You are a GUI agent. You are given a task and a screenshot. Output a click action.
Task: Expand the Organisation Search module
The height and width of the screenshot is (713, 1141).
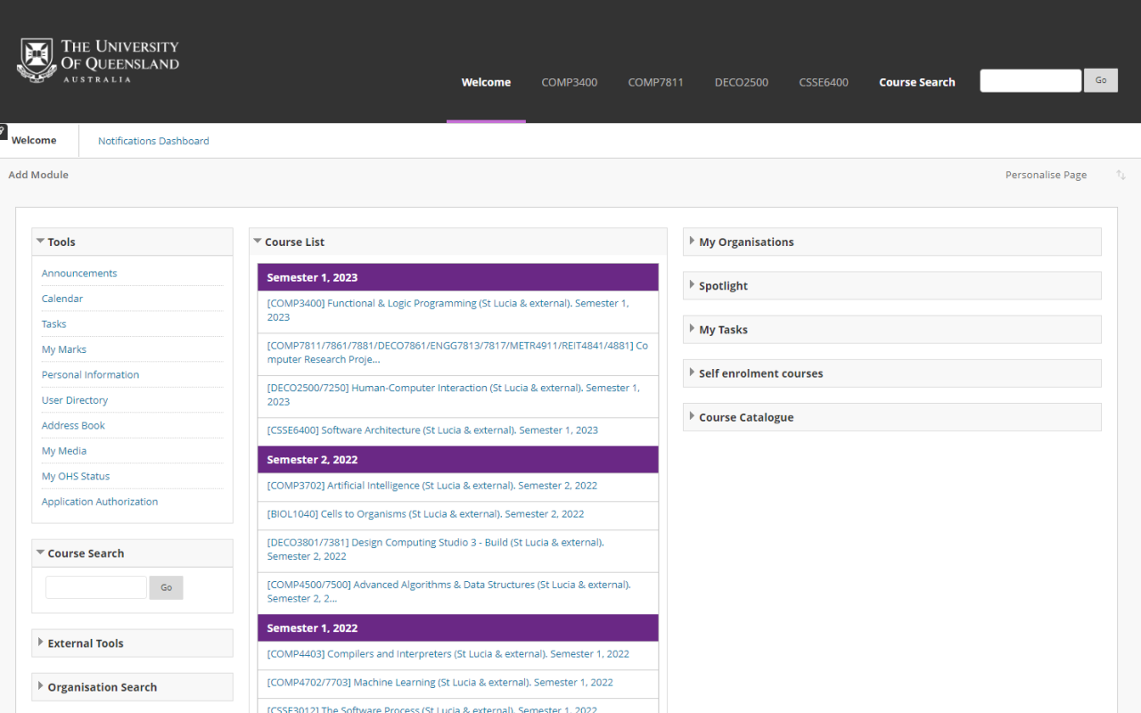41,685
